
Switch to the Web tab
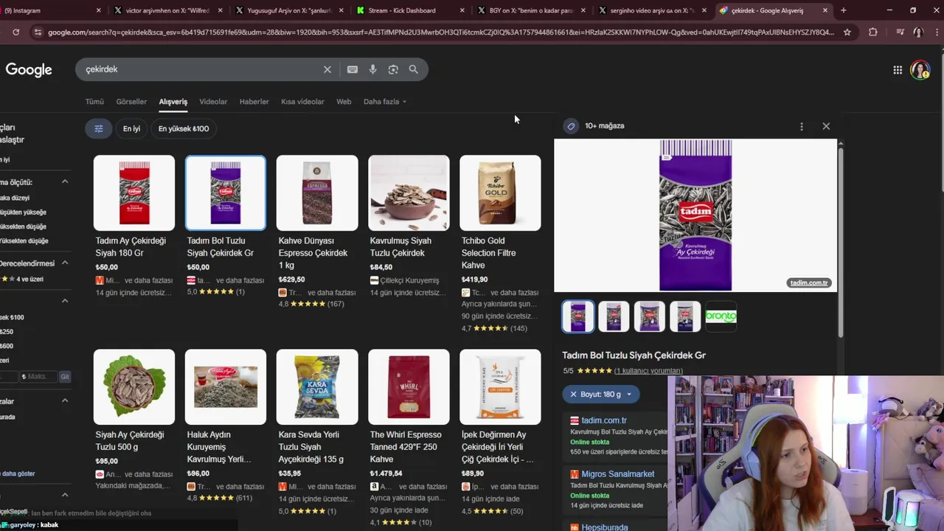[x=344, y=102]
